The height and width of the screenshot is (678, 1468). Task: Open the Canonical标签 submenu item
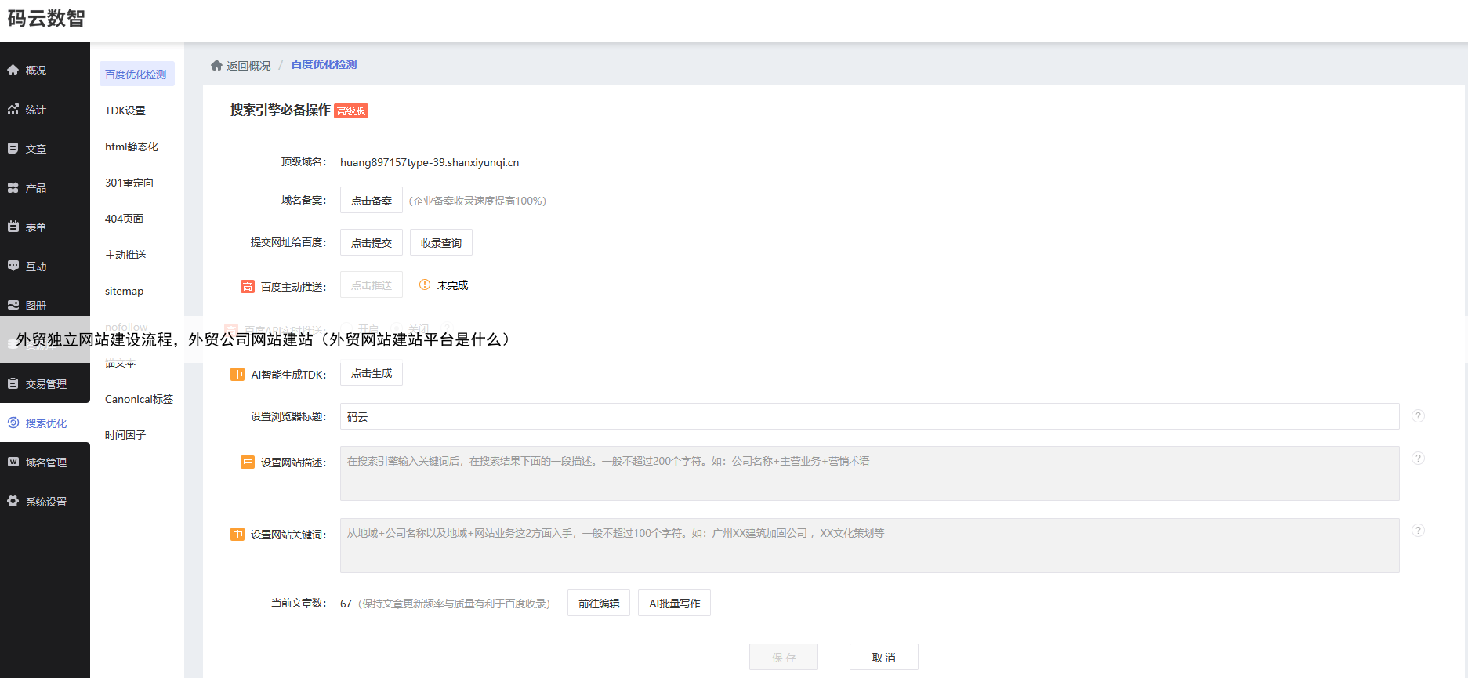(139, 400)
